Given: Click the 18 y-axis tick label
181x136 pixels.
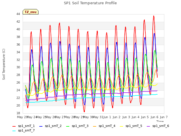Looking at the screenshot, I should (x=18, y=113).
